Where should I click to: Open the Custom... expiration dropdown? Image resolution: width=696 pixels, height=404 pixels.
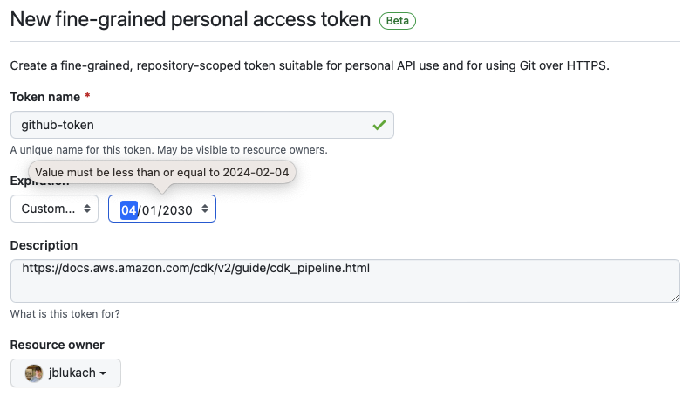[x=54, y=209]
